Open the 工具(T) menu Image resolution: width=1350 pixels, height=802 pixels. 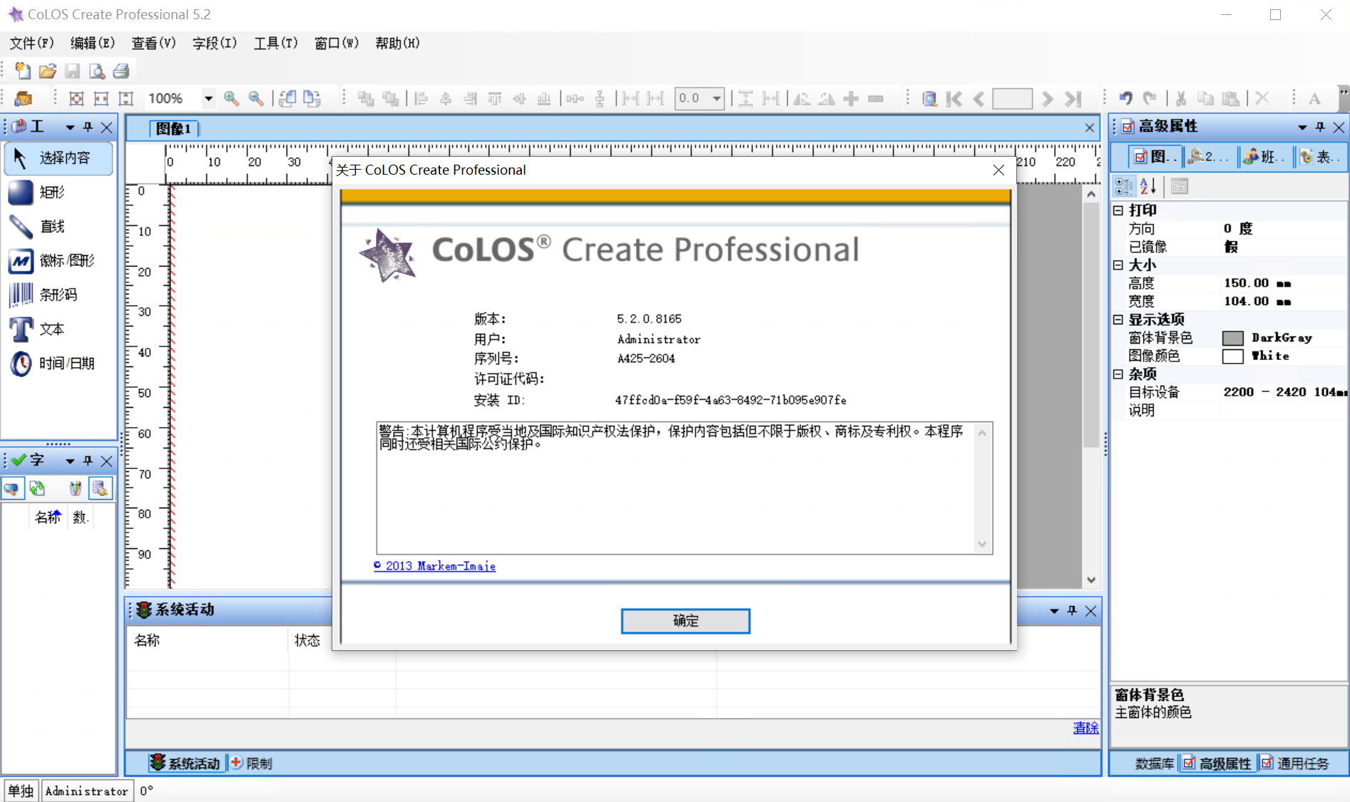coord(276,43)
